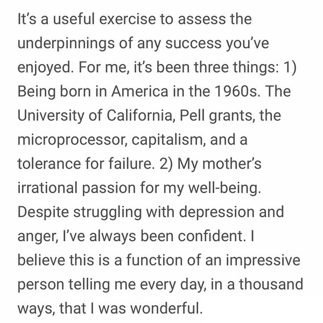Viewport: 323px width, 323px height.
Task: Click the word "impressive" in the paragraph
Action: coord(263,261)
